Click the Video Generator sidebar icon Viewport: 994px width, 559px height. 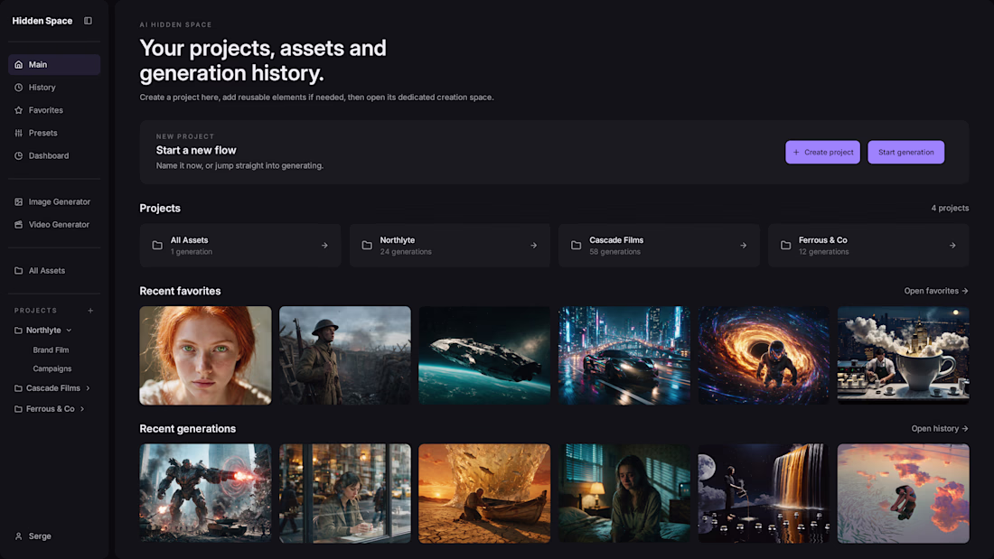point(18,224)
